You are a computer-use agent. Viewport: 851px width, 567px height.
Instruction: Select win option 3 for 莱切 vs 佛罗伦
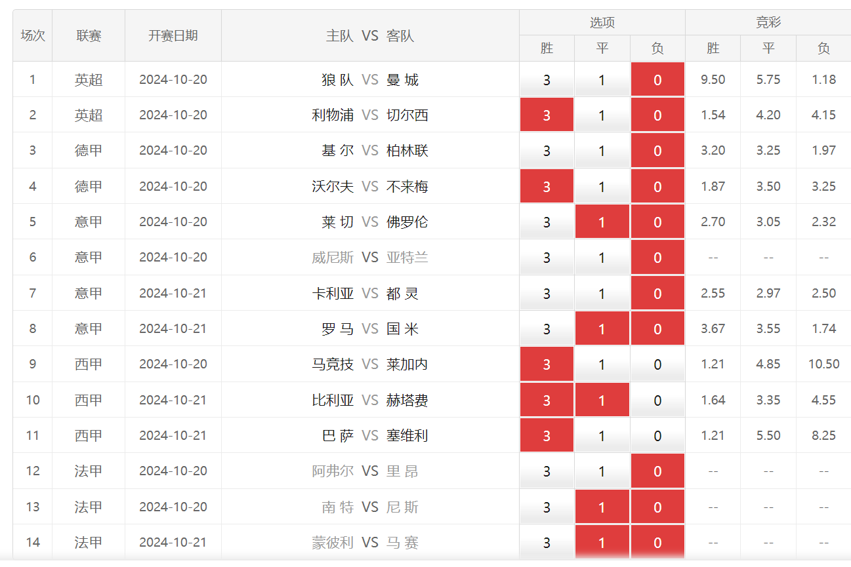click(x=547, y=222)
